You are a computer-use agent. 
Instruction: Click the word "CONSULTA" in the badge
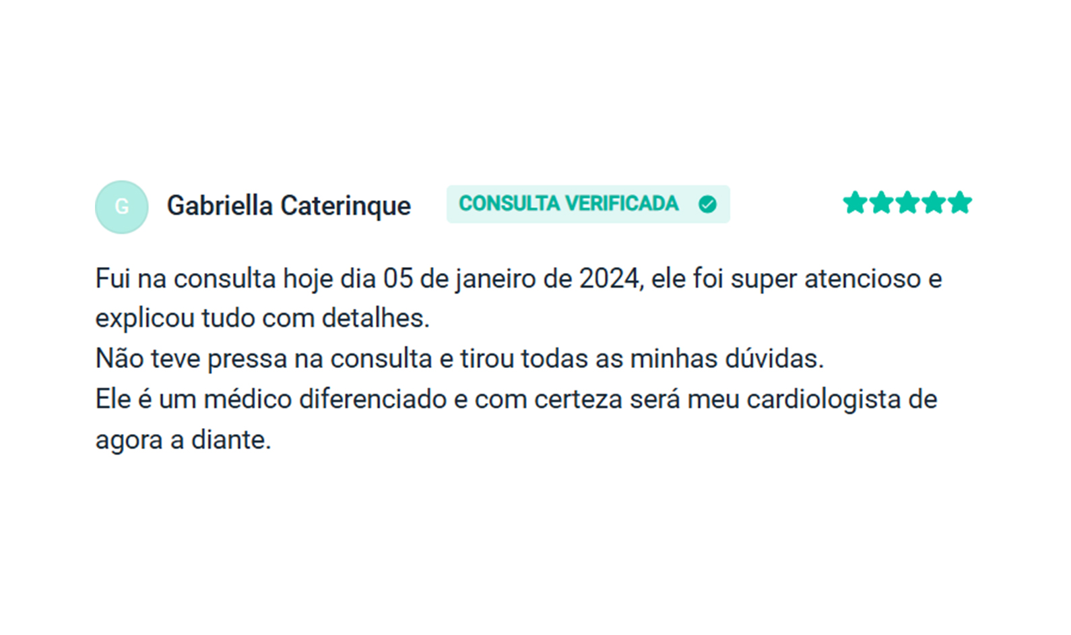(x=509, y=204)
